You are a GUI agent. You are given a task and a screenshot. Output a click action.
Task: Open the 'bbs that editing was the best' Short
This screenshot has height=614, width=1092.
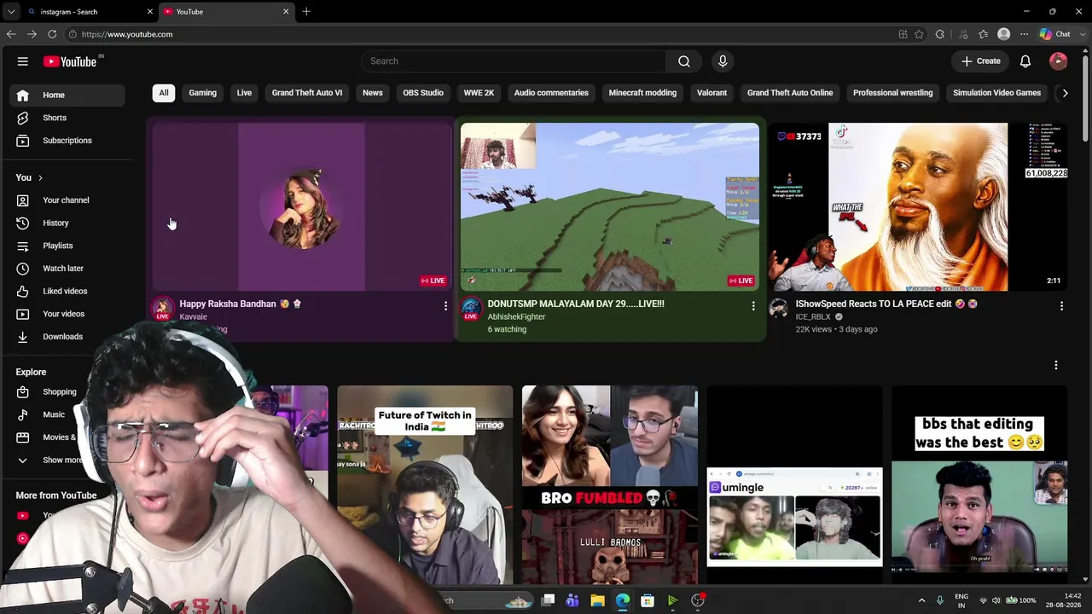[x=979, y=484]
